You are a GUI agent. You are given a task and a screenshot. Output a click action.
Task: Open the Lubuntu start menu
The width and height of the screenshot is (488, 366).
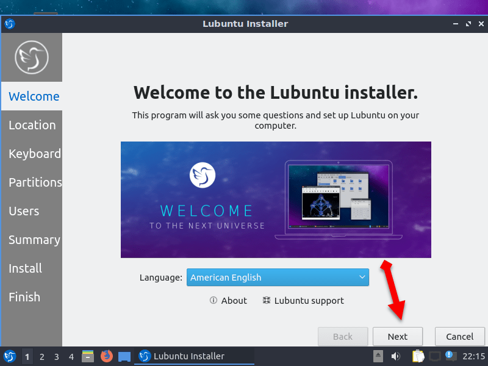click(x=10, y=356)
